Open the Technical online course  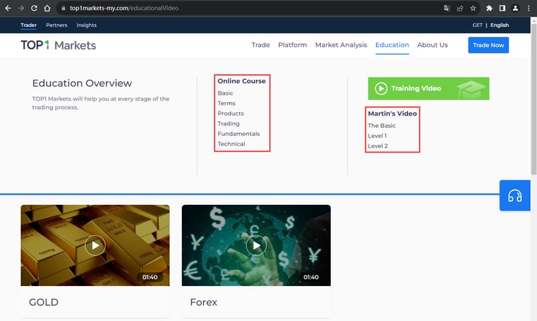pos(231,144)
